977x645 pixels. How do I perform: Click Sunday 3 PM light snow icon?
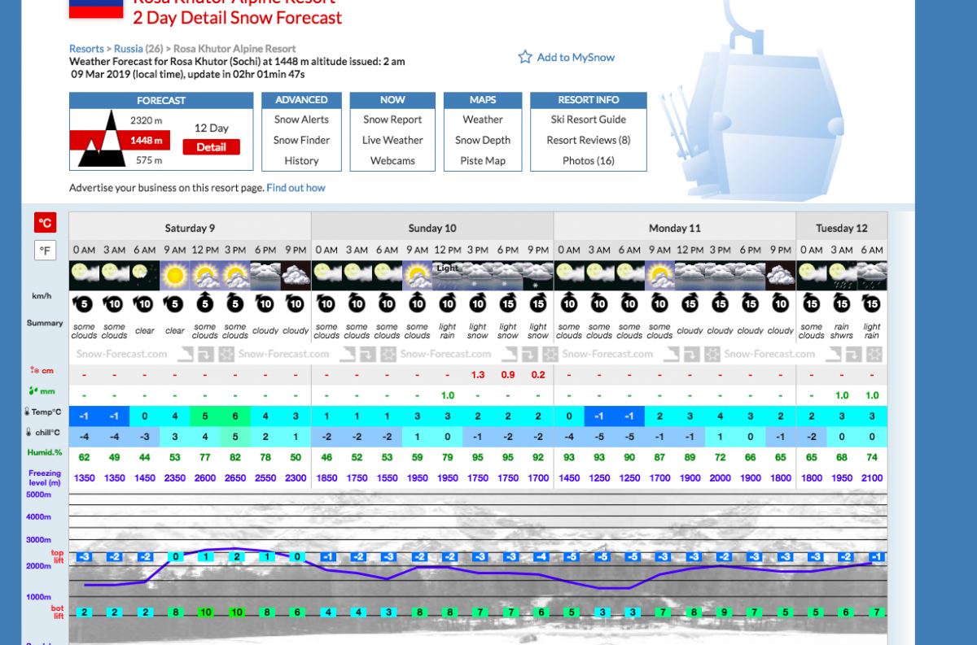click(x=477, y=276)
